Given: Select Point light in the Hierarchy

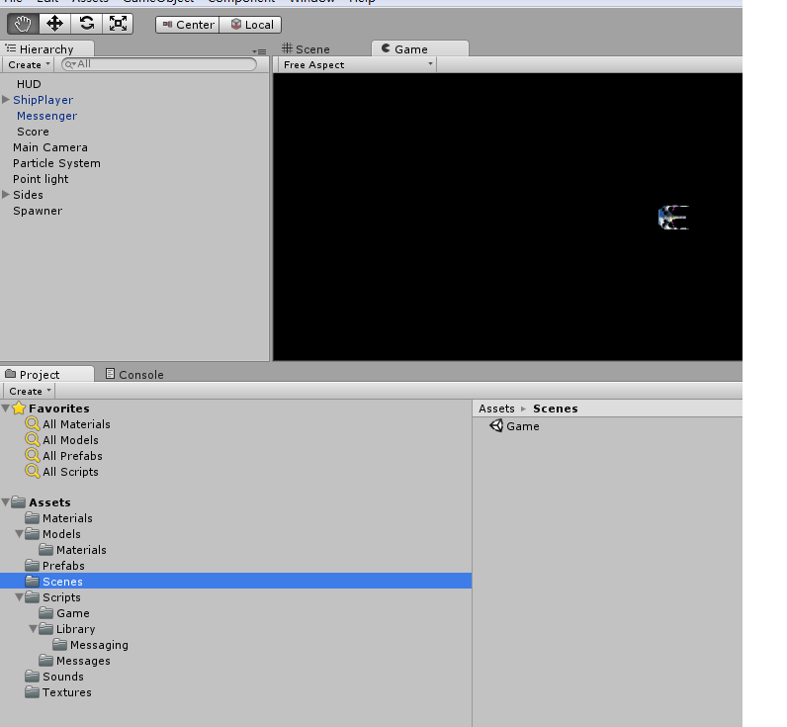Looking at the screenshot, I should click(41, 179).
